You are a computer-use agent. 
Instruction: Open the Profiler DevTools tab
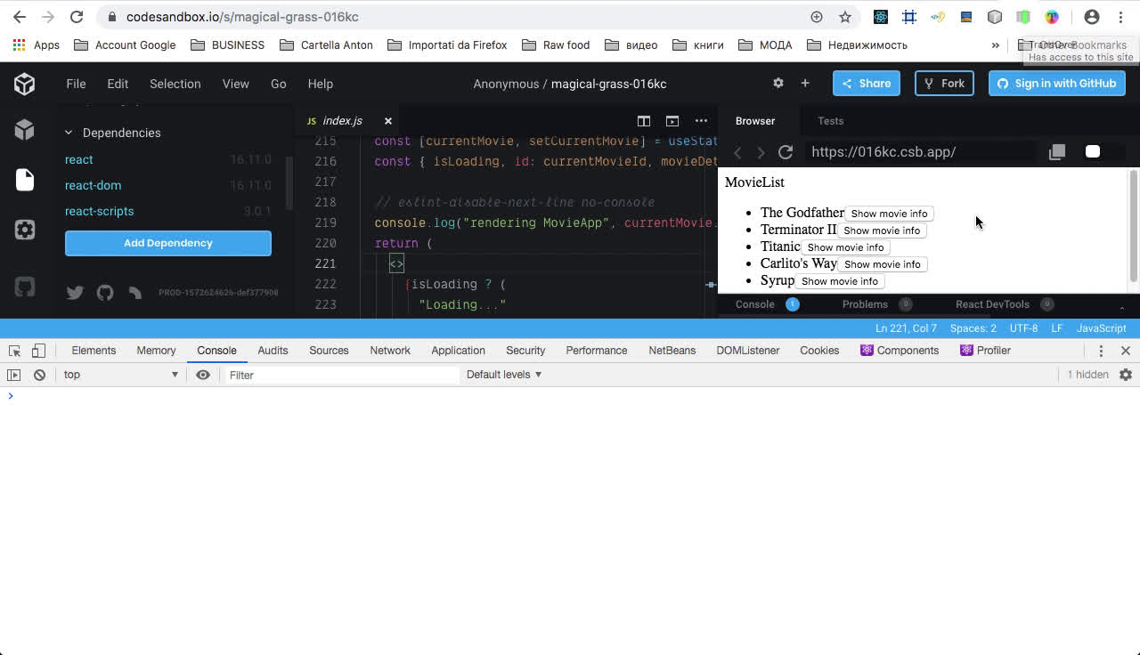pos(985,351)
